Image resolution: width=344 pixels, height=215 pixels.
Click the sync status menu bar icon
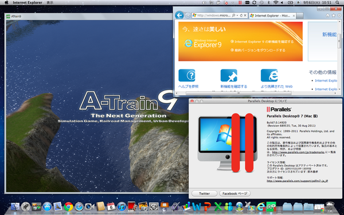(254, 2)
